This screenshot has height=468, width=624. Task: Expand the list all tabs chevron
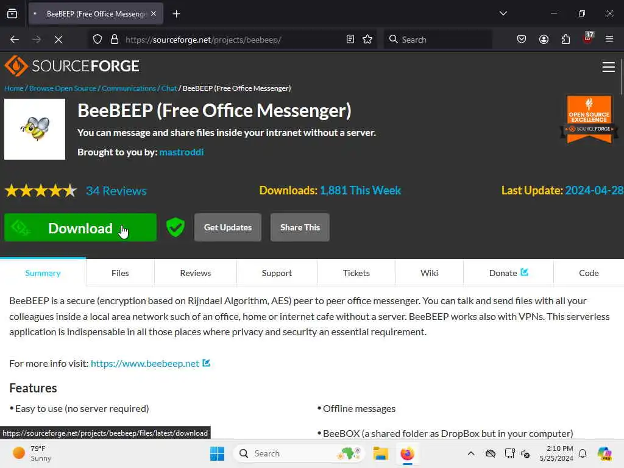pyautogui.click(x=503, y=13)
